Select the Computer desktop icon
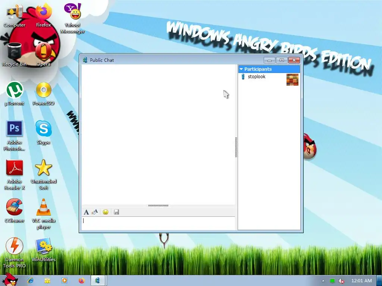Image resolution: width=382 pixels, height=286 pixels. pos(15,16)
